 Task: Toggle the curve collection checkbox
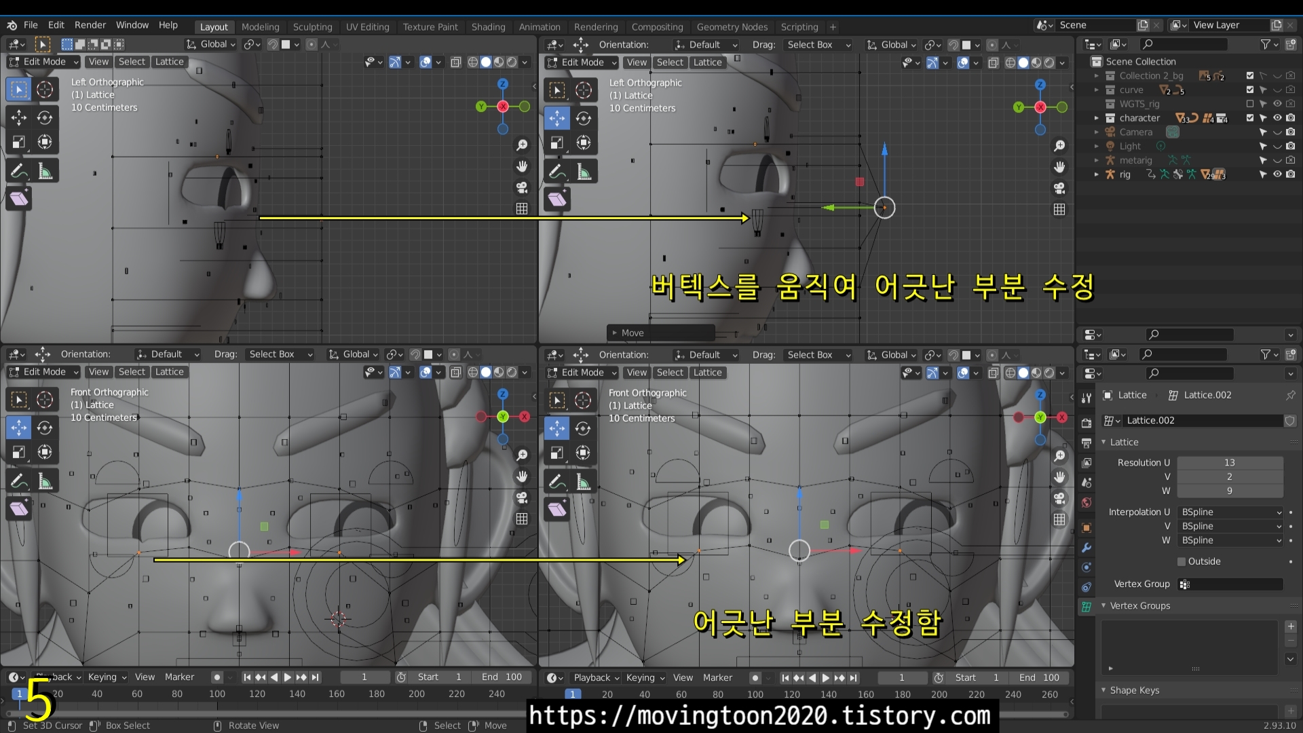pyautogui.click(x=1250, y=90)
